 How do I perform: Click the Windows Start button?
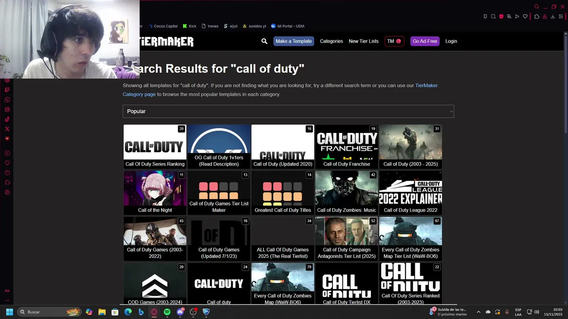(x=9, y=312)
